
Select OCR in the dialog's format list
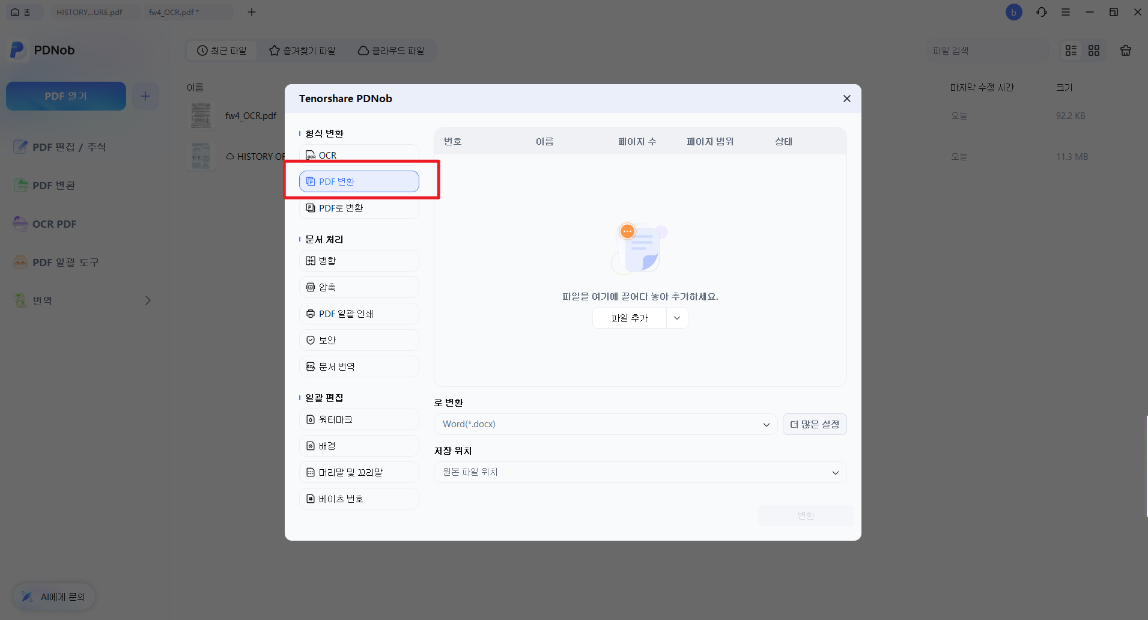coord(359,155)
